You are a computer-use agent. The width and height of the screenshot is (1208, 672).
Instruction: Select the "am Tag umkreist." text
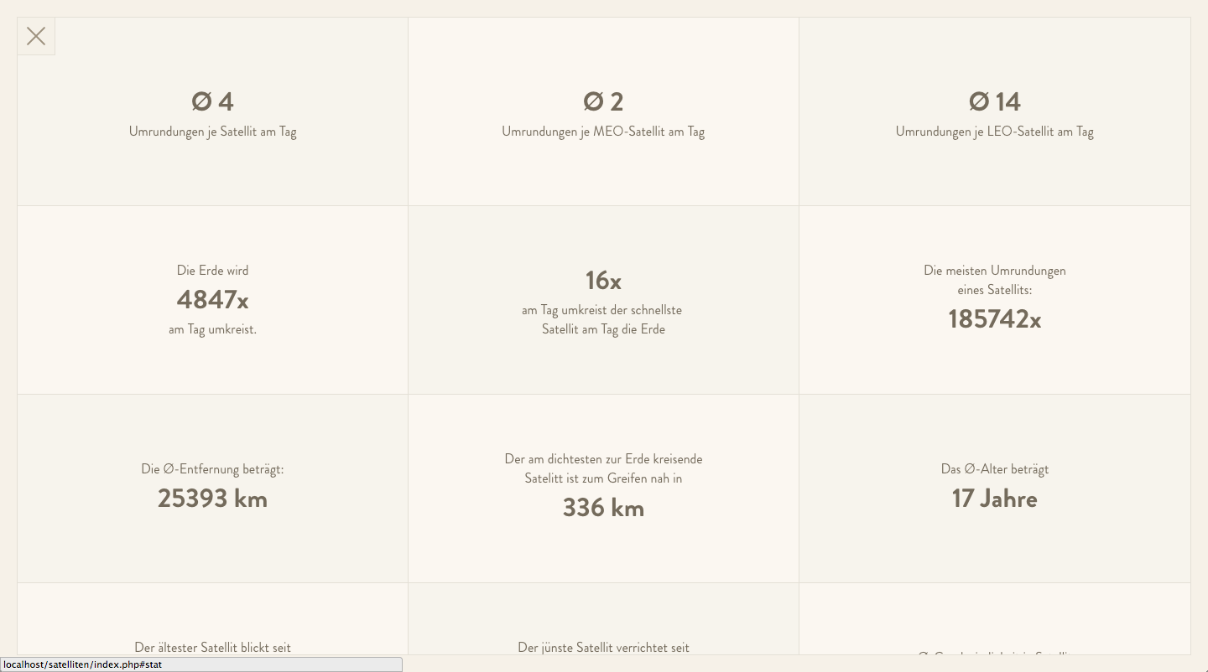click(x=212, y=329)
